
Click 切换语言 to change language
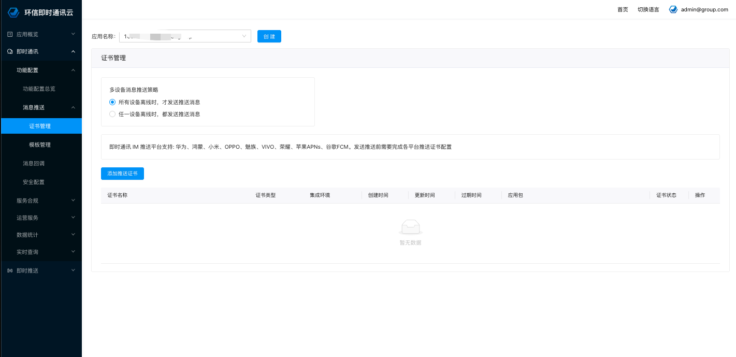point(648,9)
